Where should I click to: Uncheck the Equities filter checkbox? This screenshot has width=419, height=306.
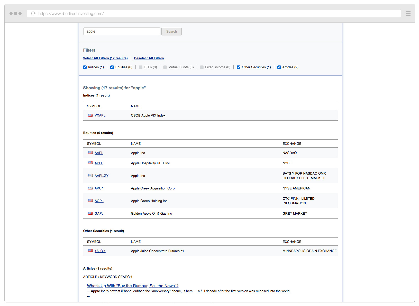click(x=112, y=67)
